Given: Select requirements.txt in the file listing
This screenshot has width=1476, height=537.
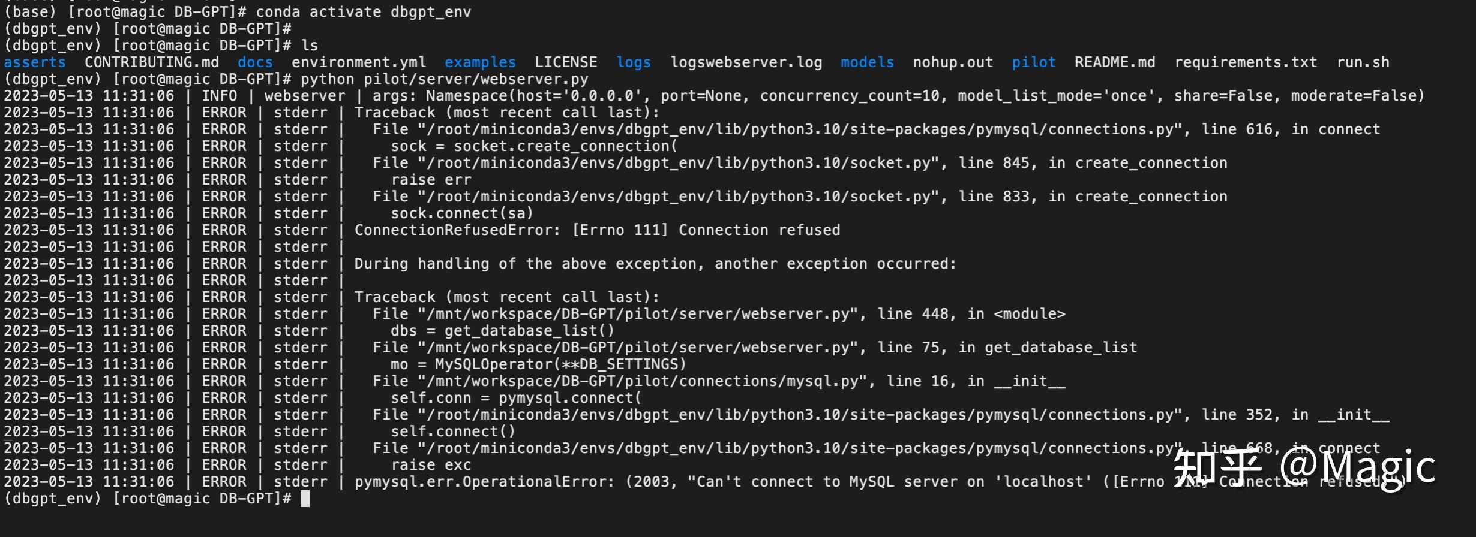Looking at the screenshot, I should (1246, 62).
